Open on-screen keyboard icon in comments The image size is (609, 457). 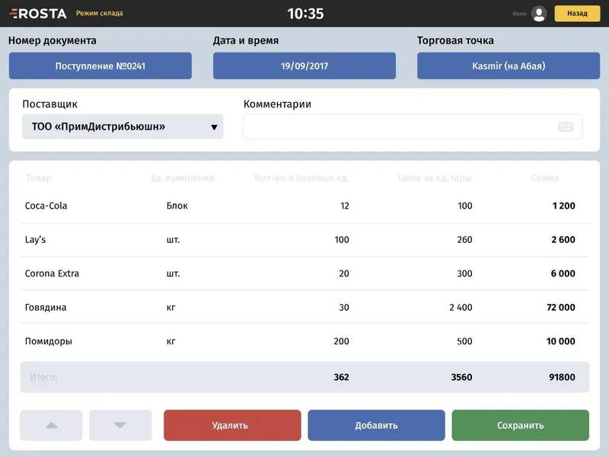pyautogui.click(x=566, y=126)
